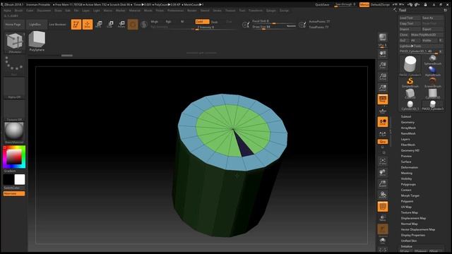452x254 pixels.
Task: Toggle the Rgb channel button
Action: tap(168, 22)
